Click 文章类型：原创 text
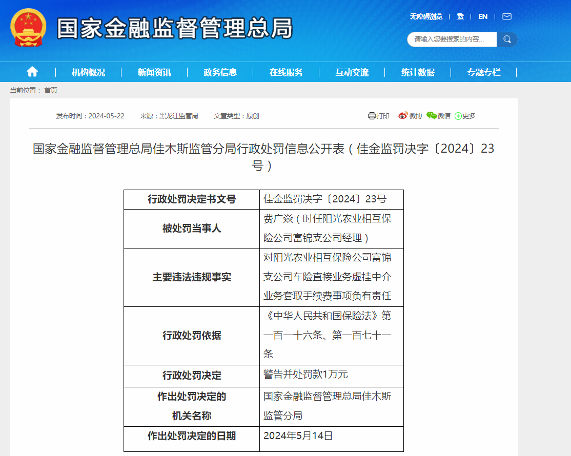This screenshot has height=456, width=571. coord(236,116)
